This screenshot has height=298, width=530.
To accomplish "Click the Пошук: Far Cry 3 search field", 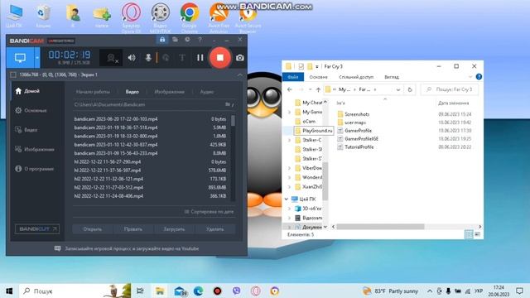I will [450, 89].
